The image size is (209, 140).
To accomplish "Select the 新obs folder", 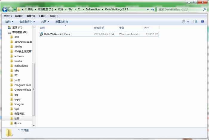I will point(16,123).
